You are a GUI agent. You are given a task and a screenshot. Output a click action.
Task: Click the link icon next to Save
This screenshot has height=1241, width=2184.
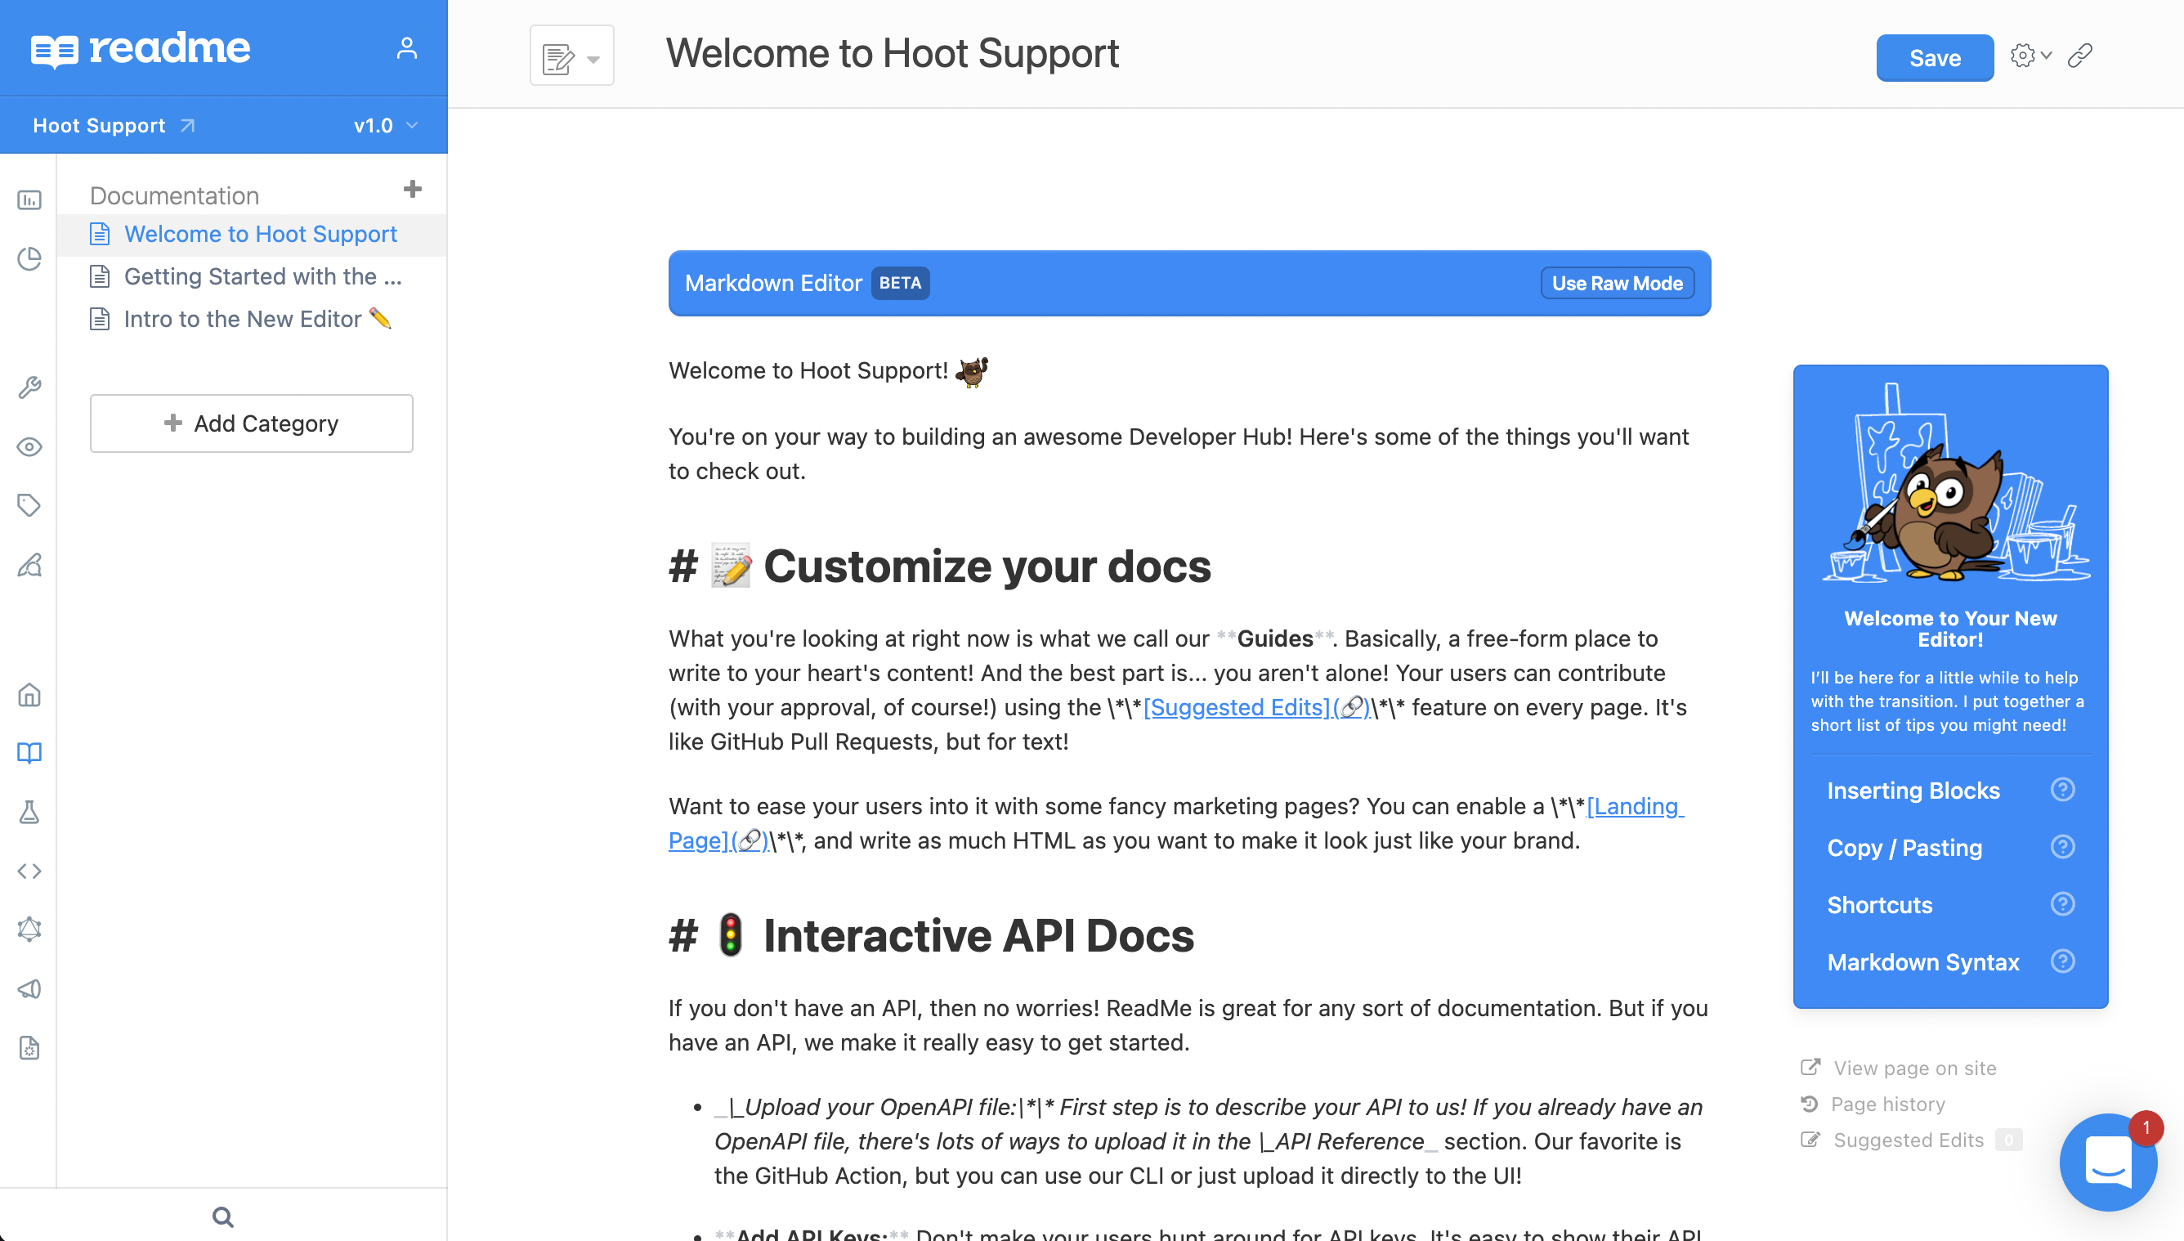click(2080, 56)
